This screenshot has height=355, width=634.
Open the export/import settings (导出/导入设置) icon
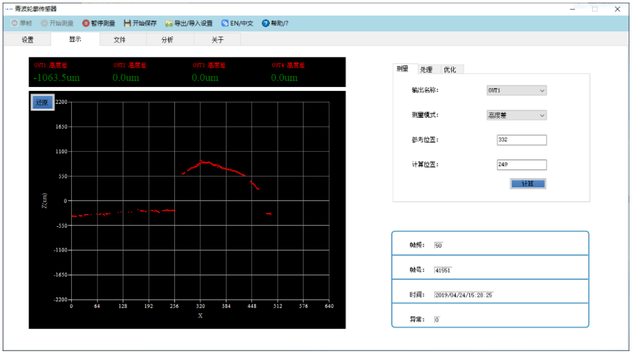(x=169, y=24)
